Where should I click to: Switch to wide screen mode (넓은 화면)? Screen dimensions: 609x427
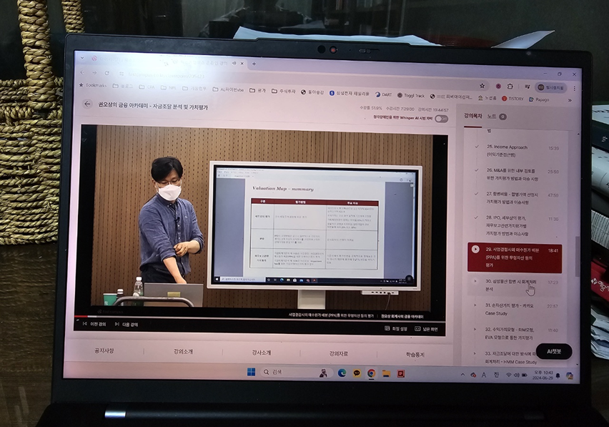coord(427,329)
